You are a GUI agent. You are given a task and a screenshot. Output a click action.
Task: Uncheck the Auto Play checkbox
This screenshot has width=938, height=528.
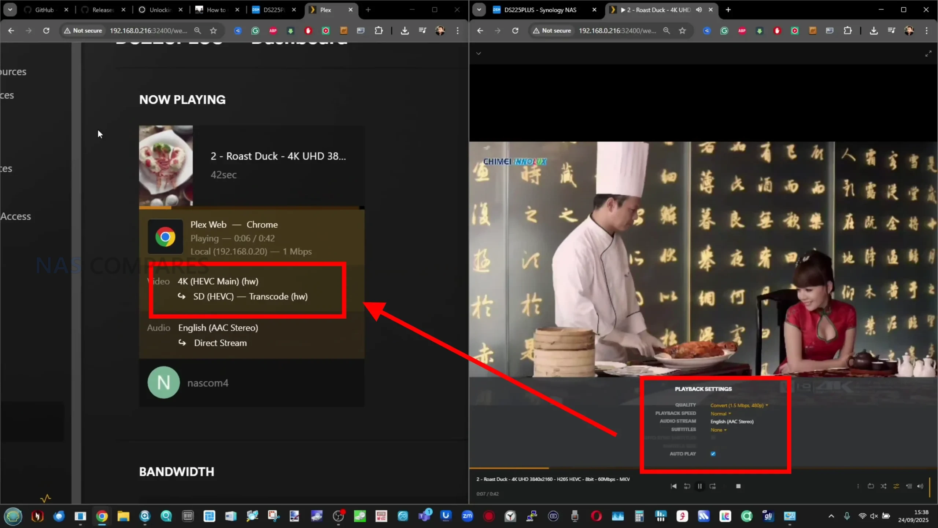(713, 454)
